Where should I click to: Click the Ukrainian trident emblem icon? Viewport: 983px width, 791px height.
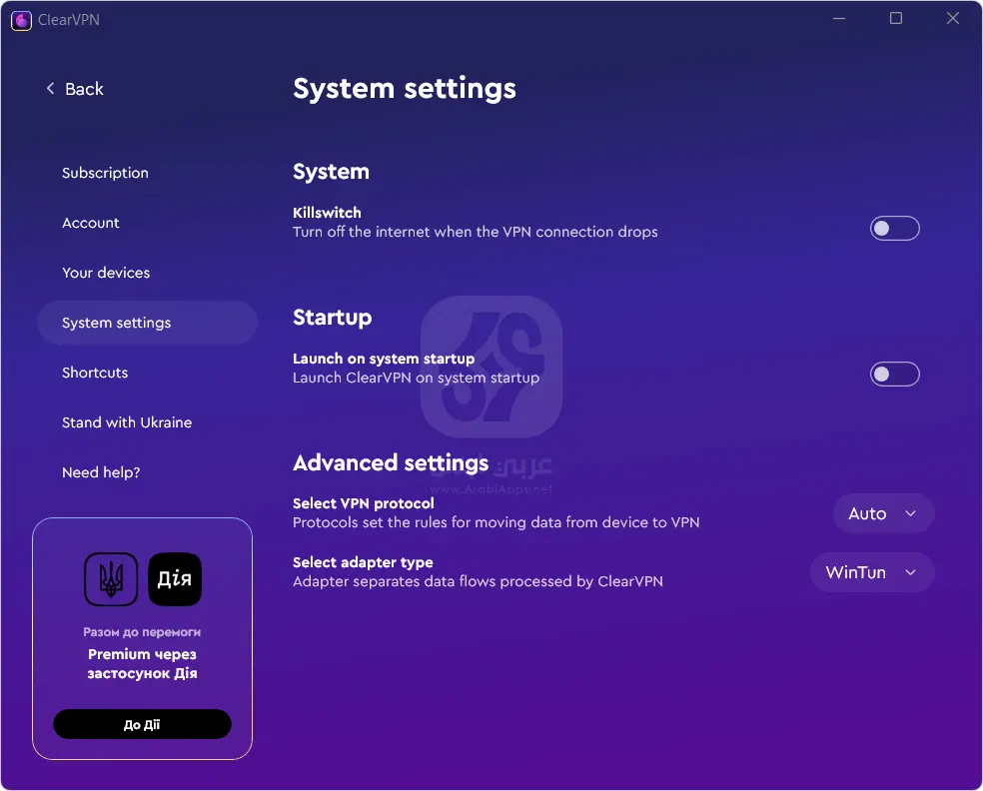click(111, 579)
